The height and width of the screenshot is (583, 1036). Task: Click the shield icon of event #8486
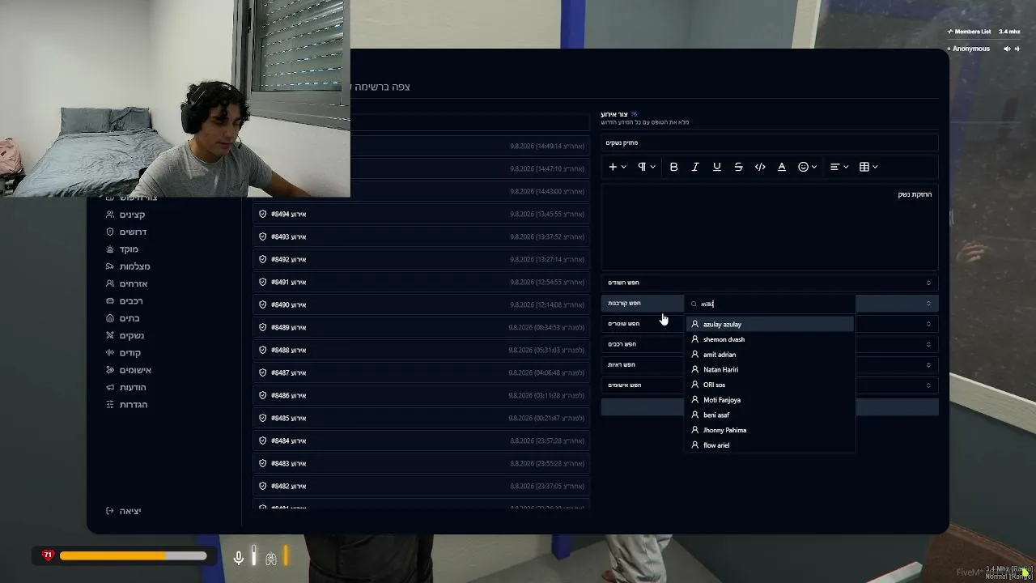[263, 395]
